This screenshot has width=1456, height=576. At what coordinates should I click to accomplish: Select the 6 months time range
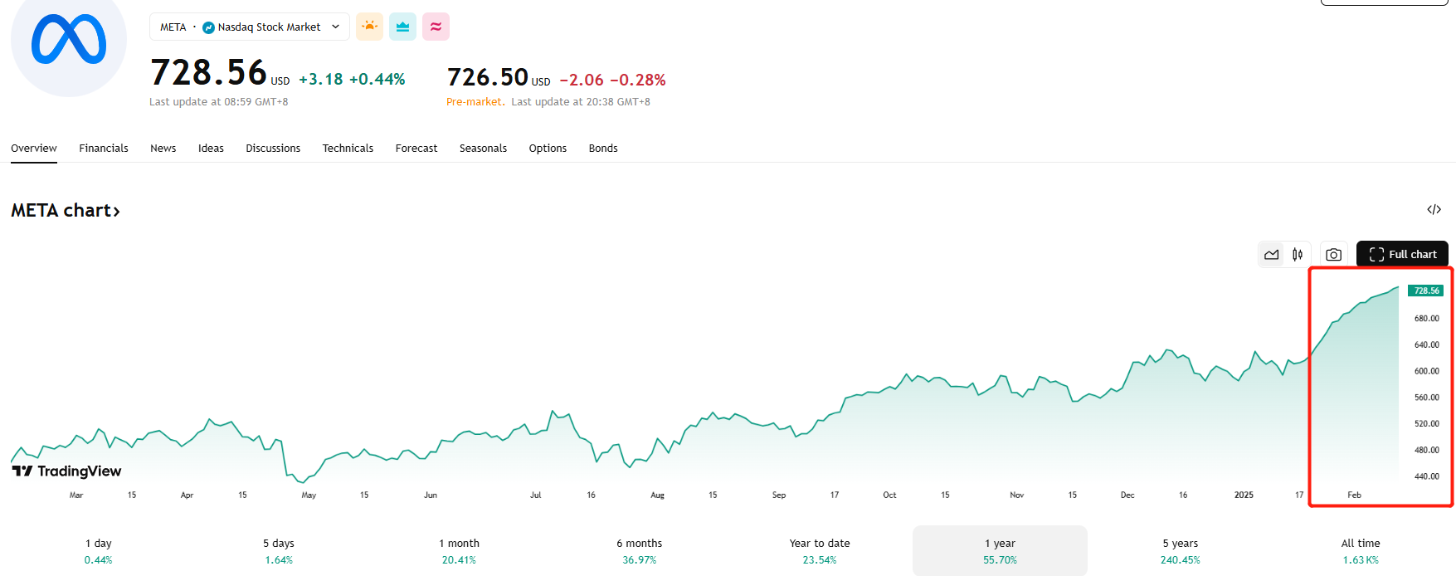click(639, 550)
